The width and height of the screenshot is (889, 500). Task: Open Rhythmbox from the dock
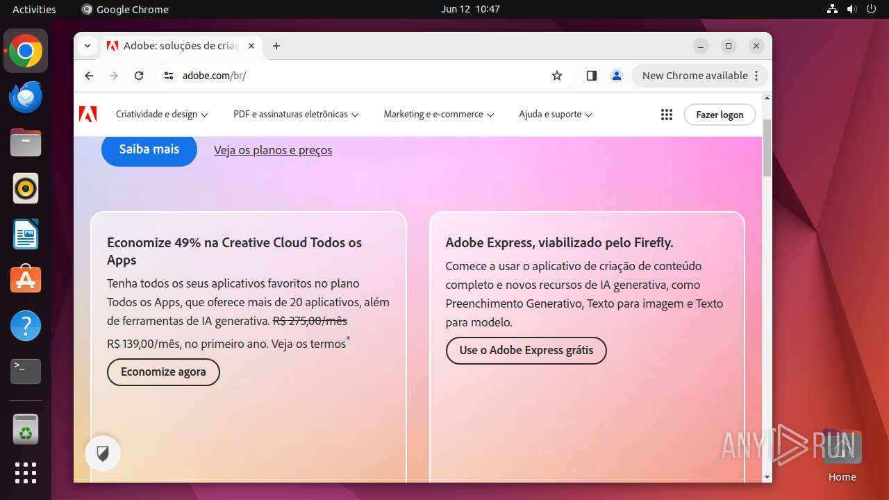coord(26,188)
